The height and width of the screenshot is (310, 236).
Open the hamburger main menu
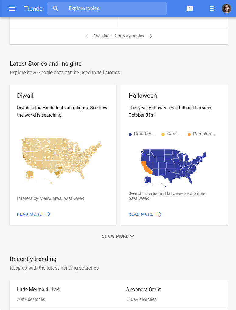pyautogui.click(x=12, y=9)
